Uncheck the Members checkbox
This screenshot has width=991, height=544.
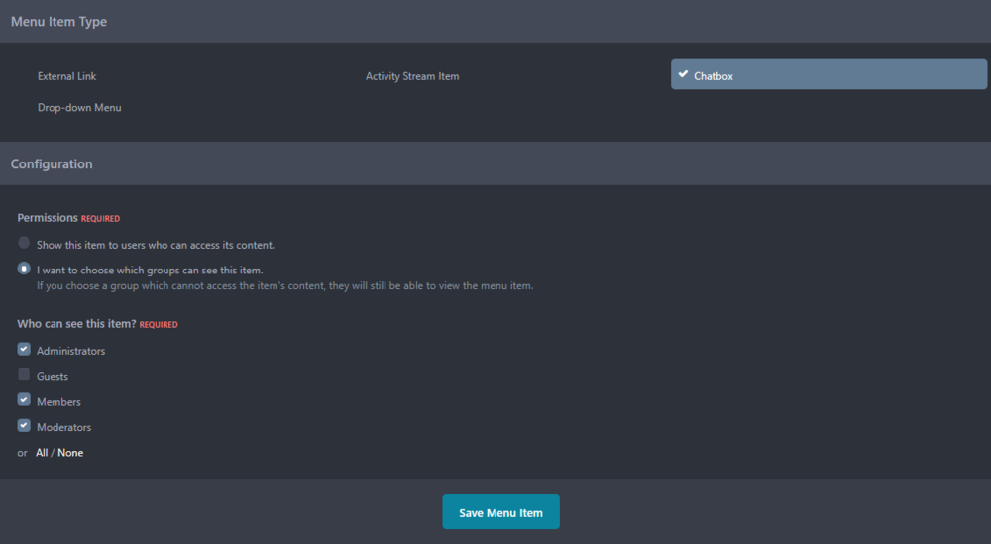[24, 400]
